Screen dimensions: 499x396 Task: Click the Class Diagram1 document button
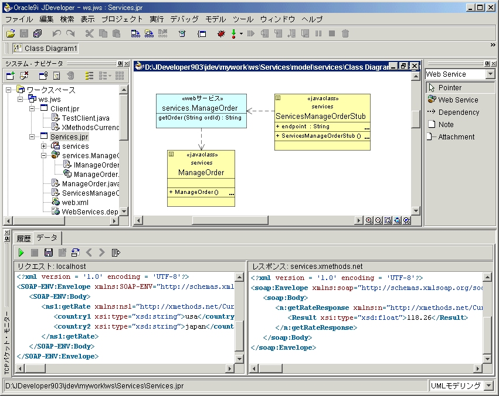[46, 48]
